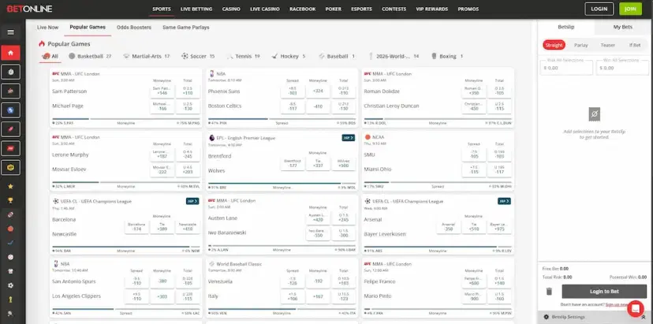The image size is (653, 324).
Task: Click the Login to Bet button
Action: pos(604,292)
